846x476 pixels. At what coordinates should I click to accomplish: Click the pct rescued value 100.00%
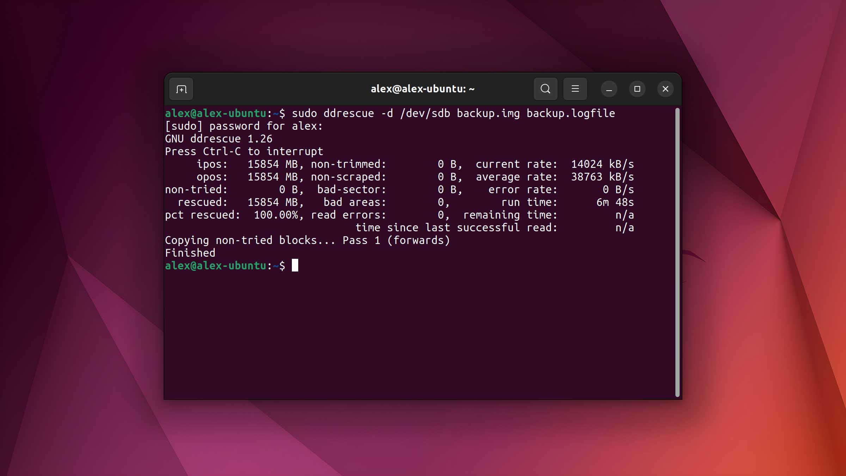coord(276,215)
